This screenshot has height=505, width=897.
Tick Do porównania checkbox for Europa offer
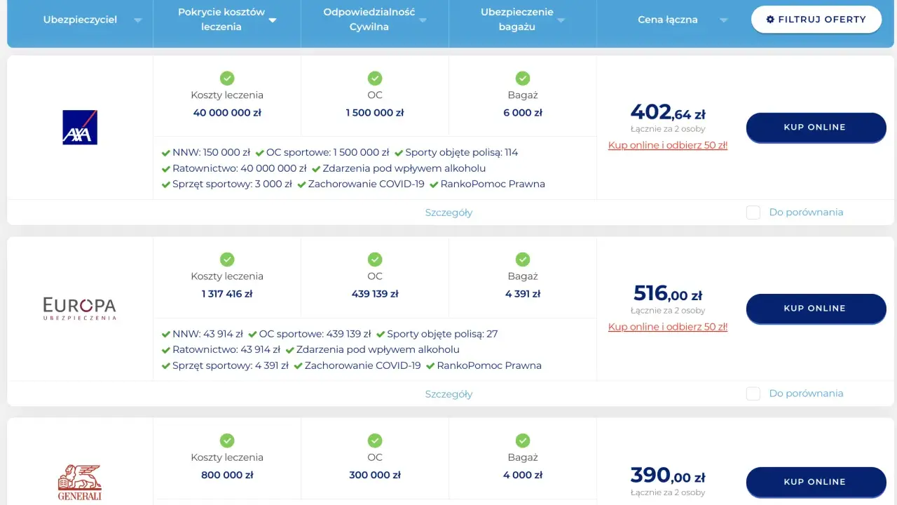753,393
